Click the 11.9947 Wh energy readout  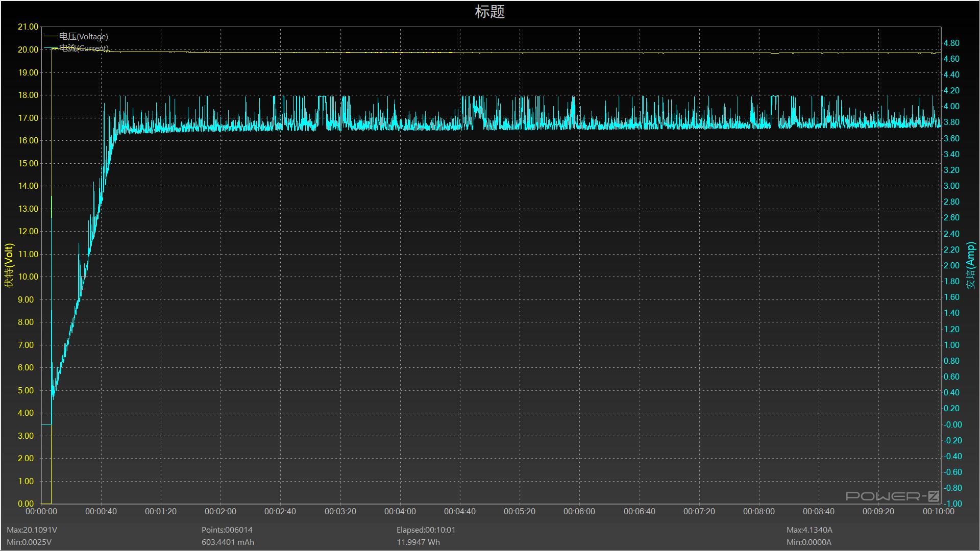click(x=418, y=542)
